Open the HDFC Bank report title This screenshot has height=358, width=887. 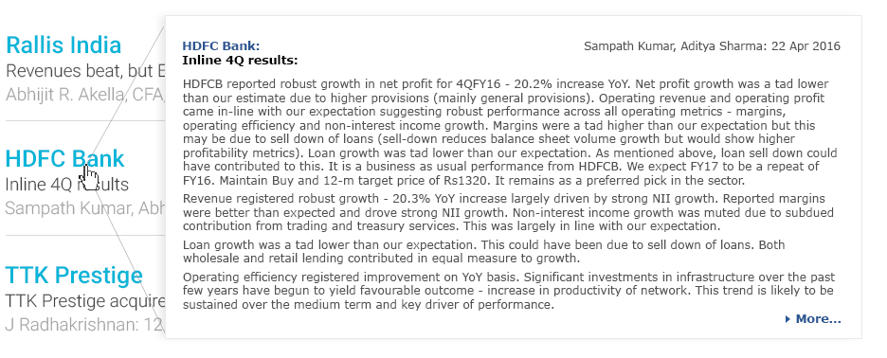click(x=65, y=159)
